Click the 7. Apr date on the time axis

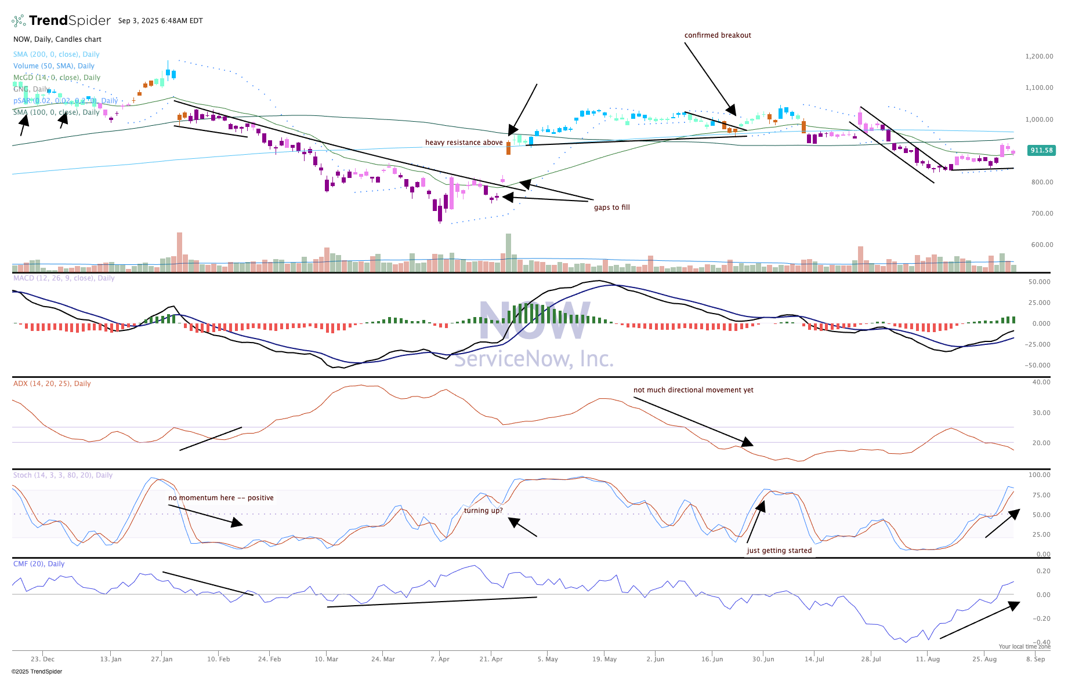point(440,659)
